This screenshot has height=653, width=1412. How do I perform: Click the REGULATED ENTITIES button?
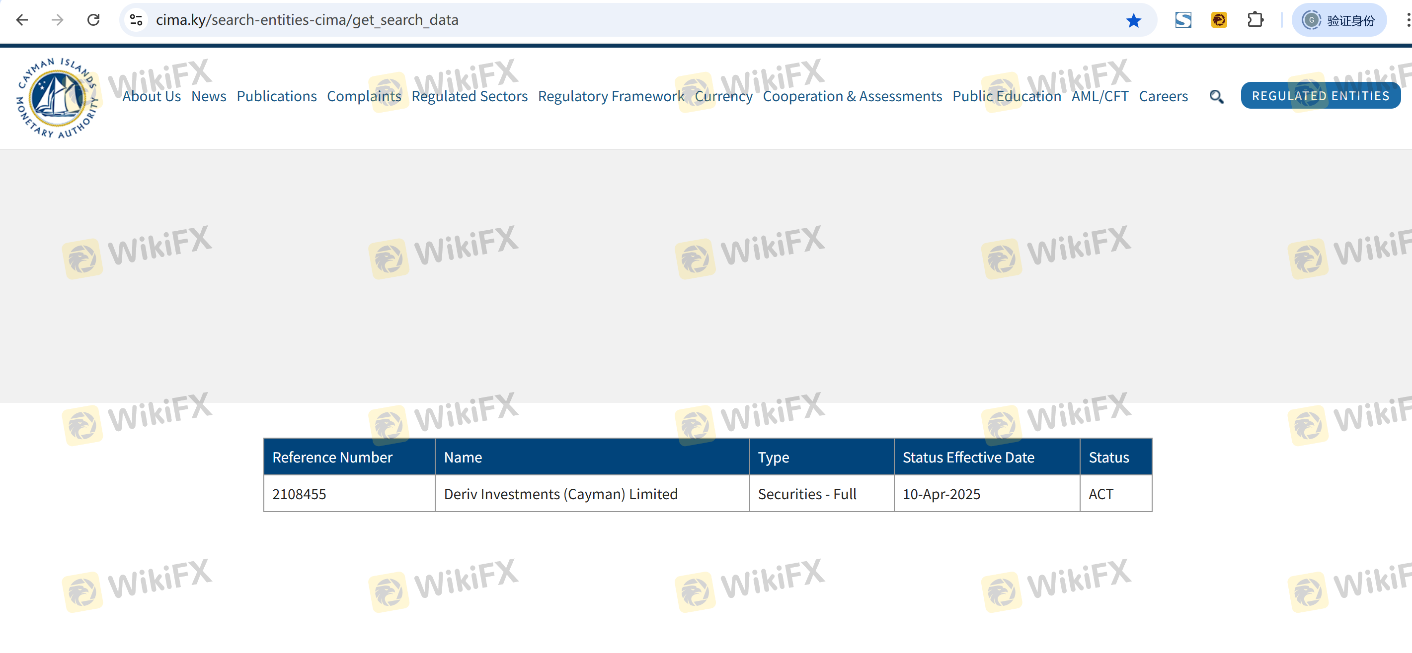(1320, 96)
